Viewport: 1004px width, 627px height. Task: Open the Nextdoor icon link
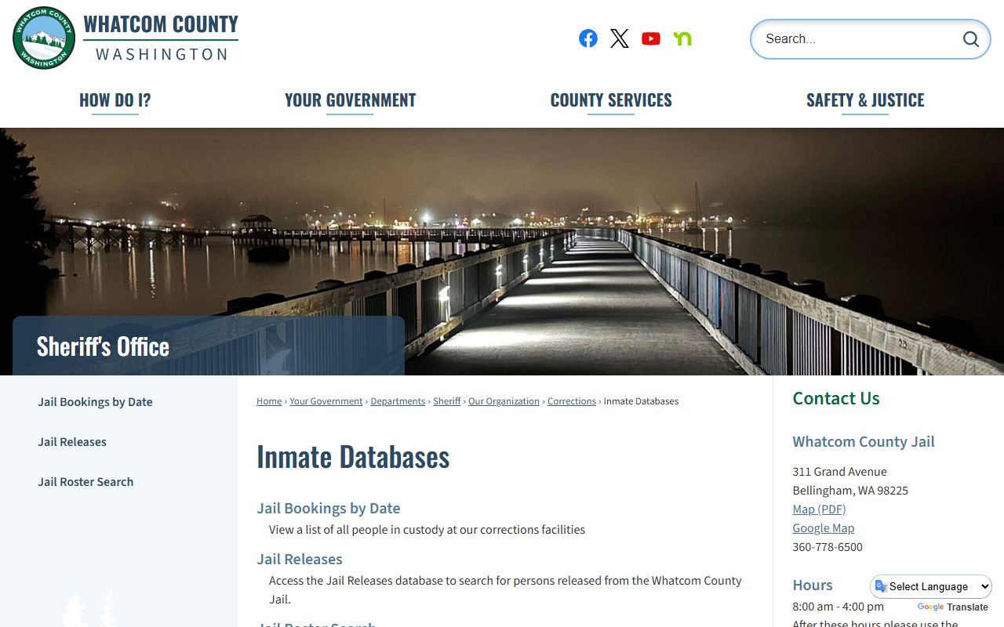(x=682, y=38)
